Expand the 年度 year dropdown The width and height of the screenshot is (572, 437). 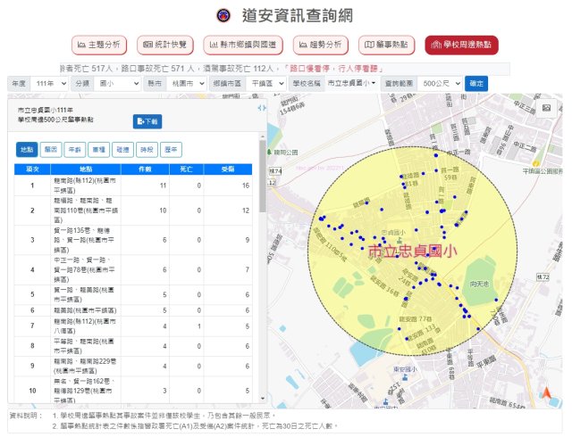50,83
